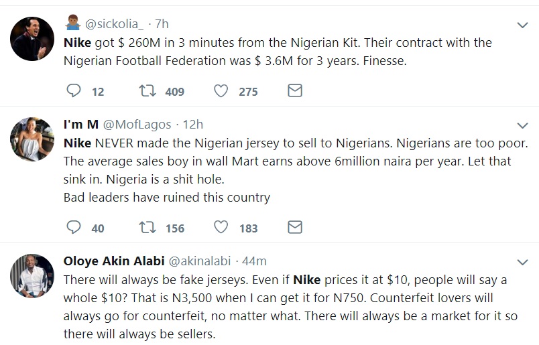
Task: Like the @sickolia_ tweet with 275 likes
Action: click(221, 90)
